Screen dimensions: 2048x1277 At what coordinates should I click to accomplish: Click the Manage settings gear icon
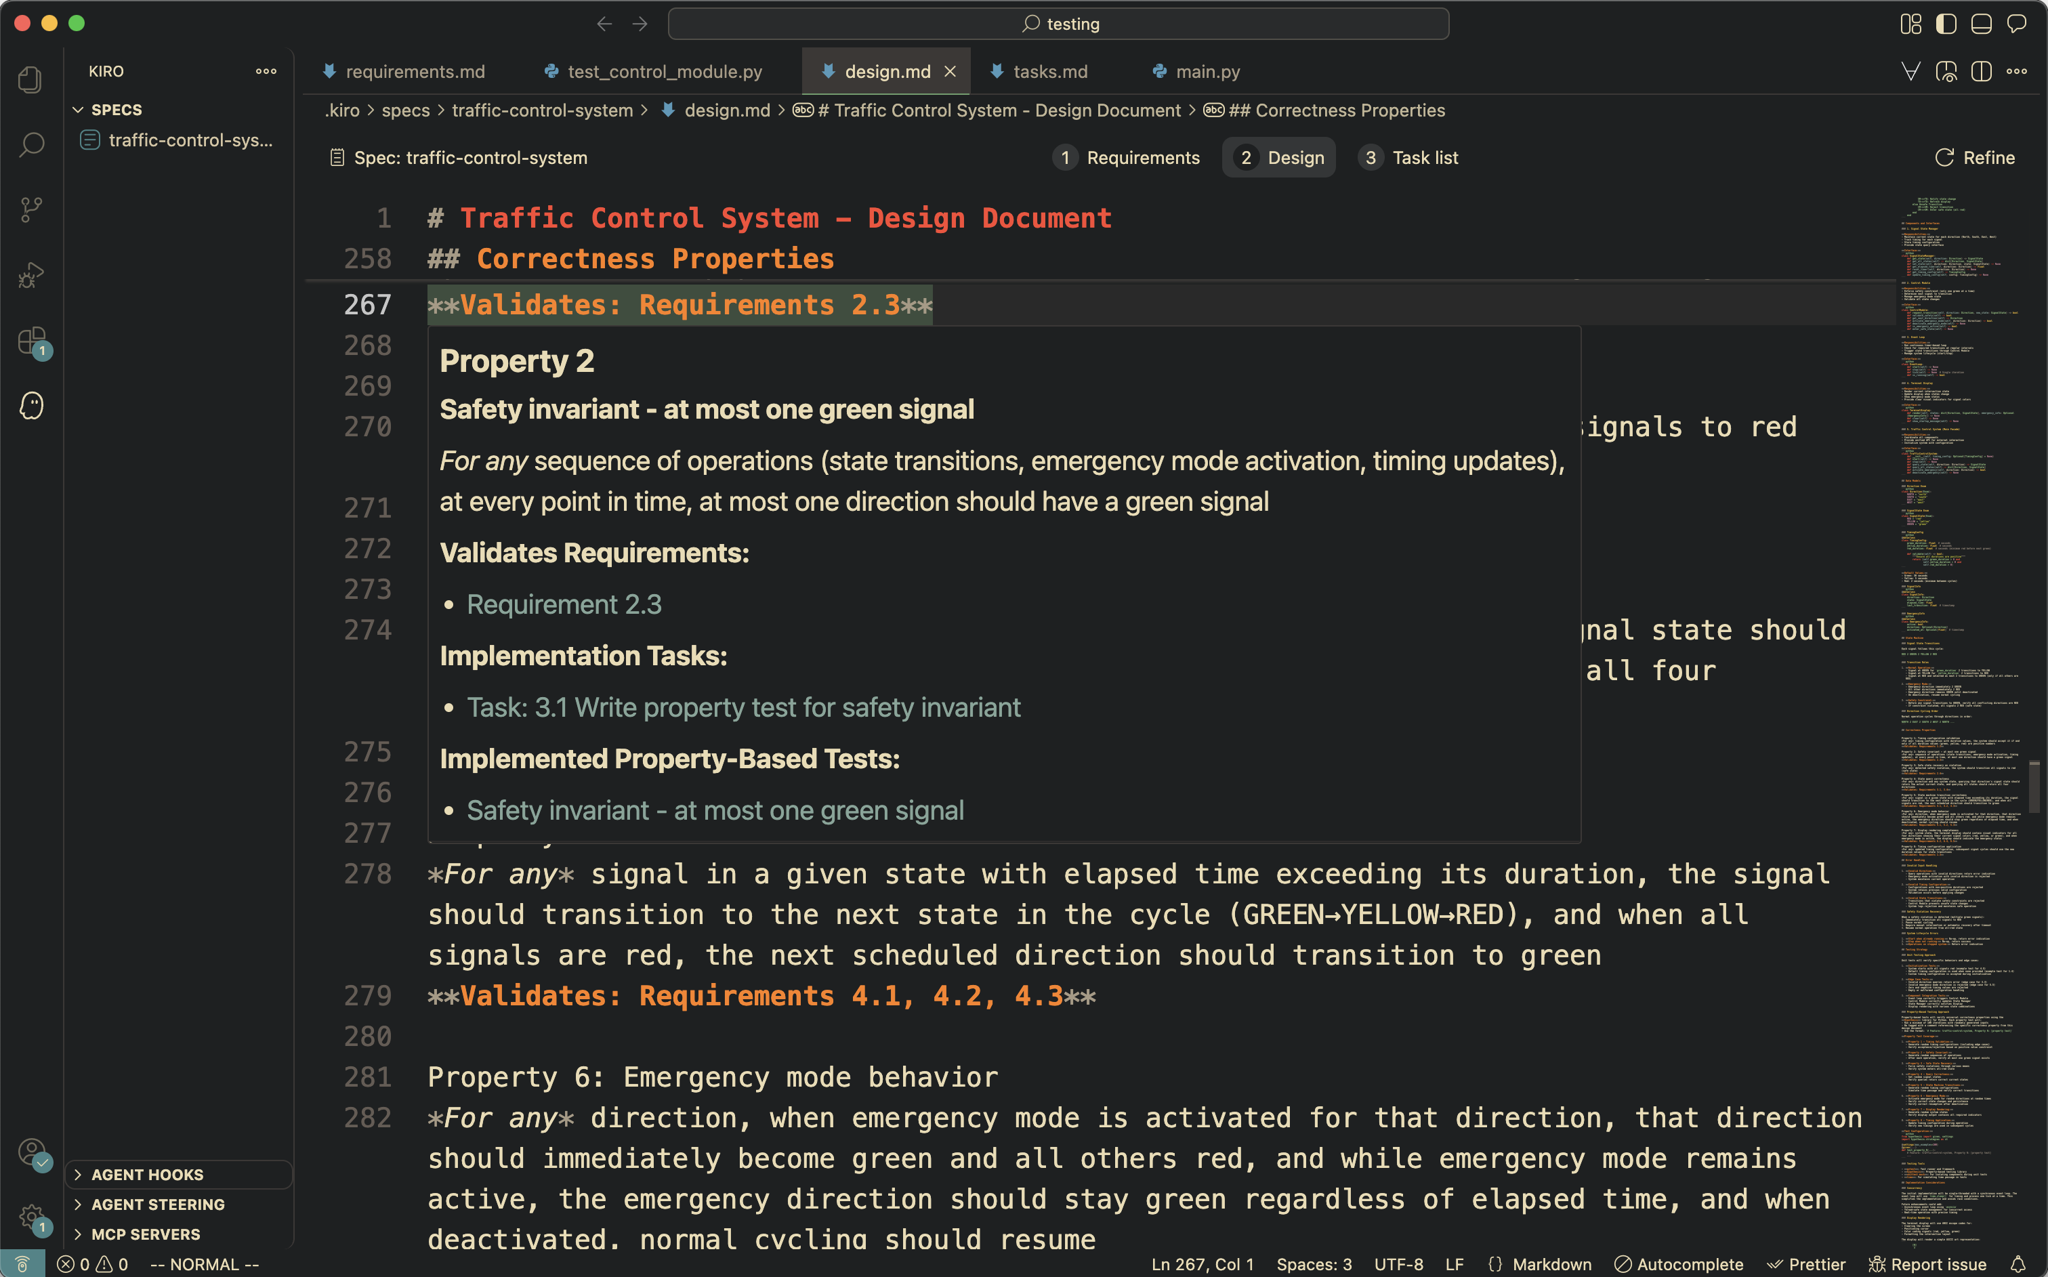pyautogui.click(x=31, y=1217)
